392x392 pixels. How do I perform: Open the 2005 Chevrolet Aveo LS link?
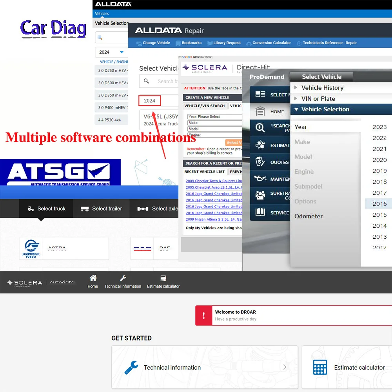click(x=214, y=187)
